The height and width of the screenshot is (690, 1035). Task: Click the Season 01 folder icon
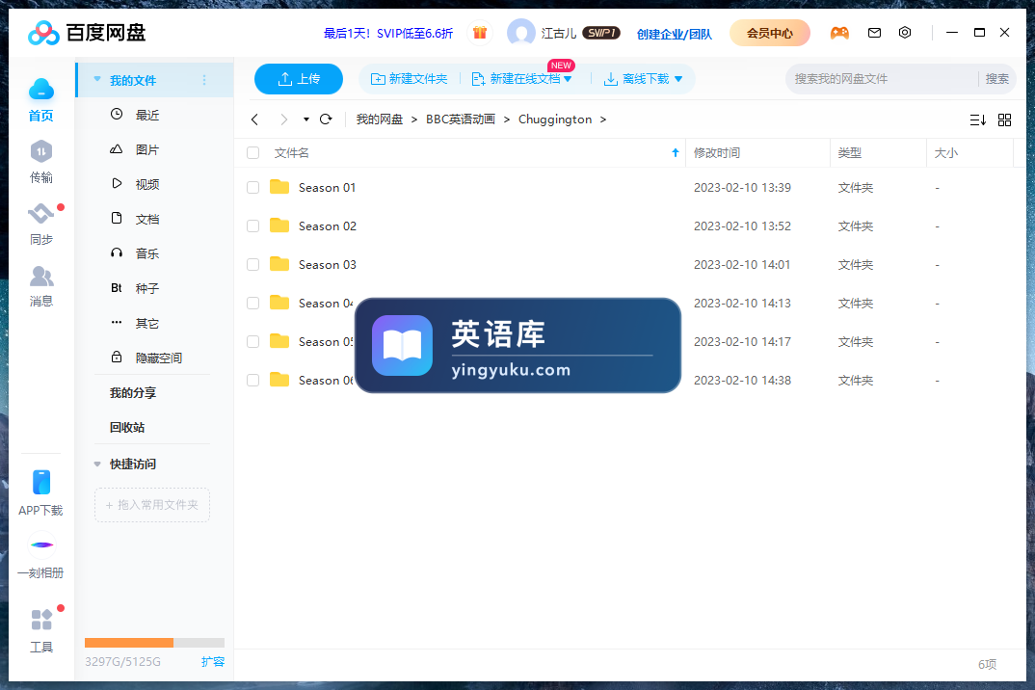coord(279,187)
